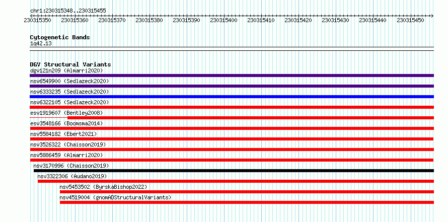Viewport: 448px width, 222px height.
Task: Click the Cytogenetic Bands track title
Action: 60,37
